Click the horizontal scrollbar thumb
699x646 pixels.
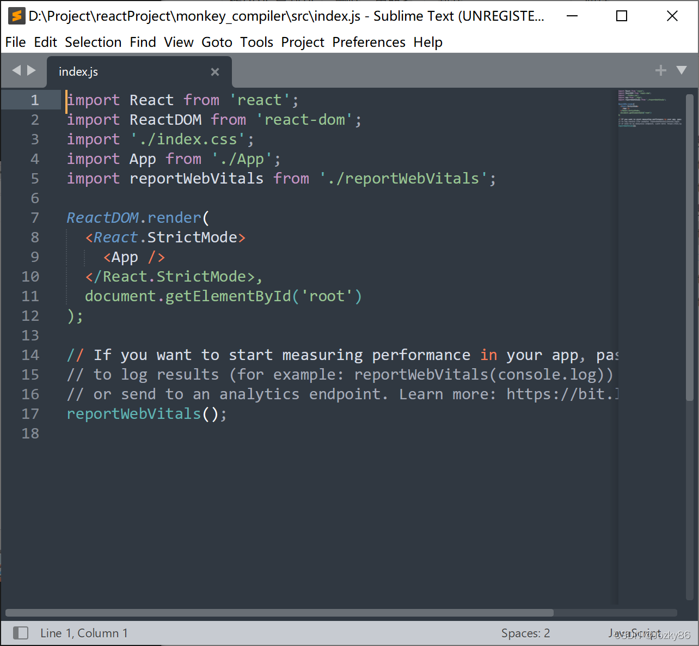[x=279, y=613]
